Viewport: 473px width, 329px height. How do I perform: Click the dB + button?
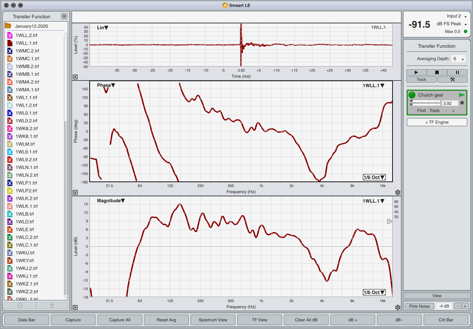[353, 320]
